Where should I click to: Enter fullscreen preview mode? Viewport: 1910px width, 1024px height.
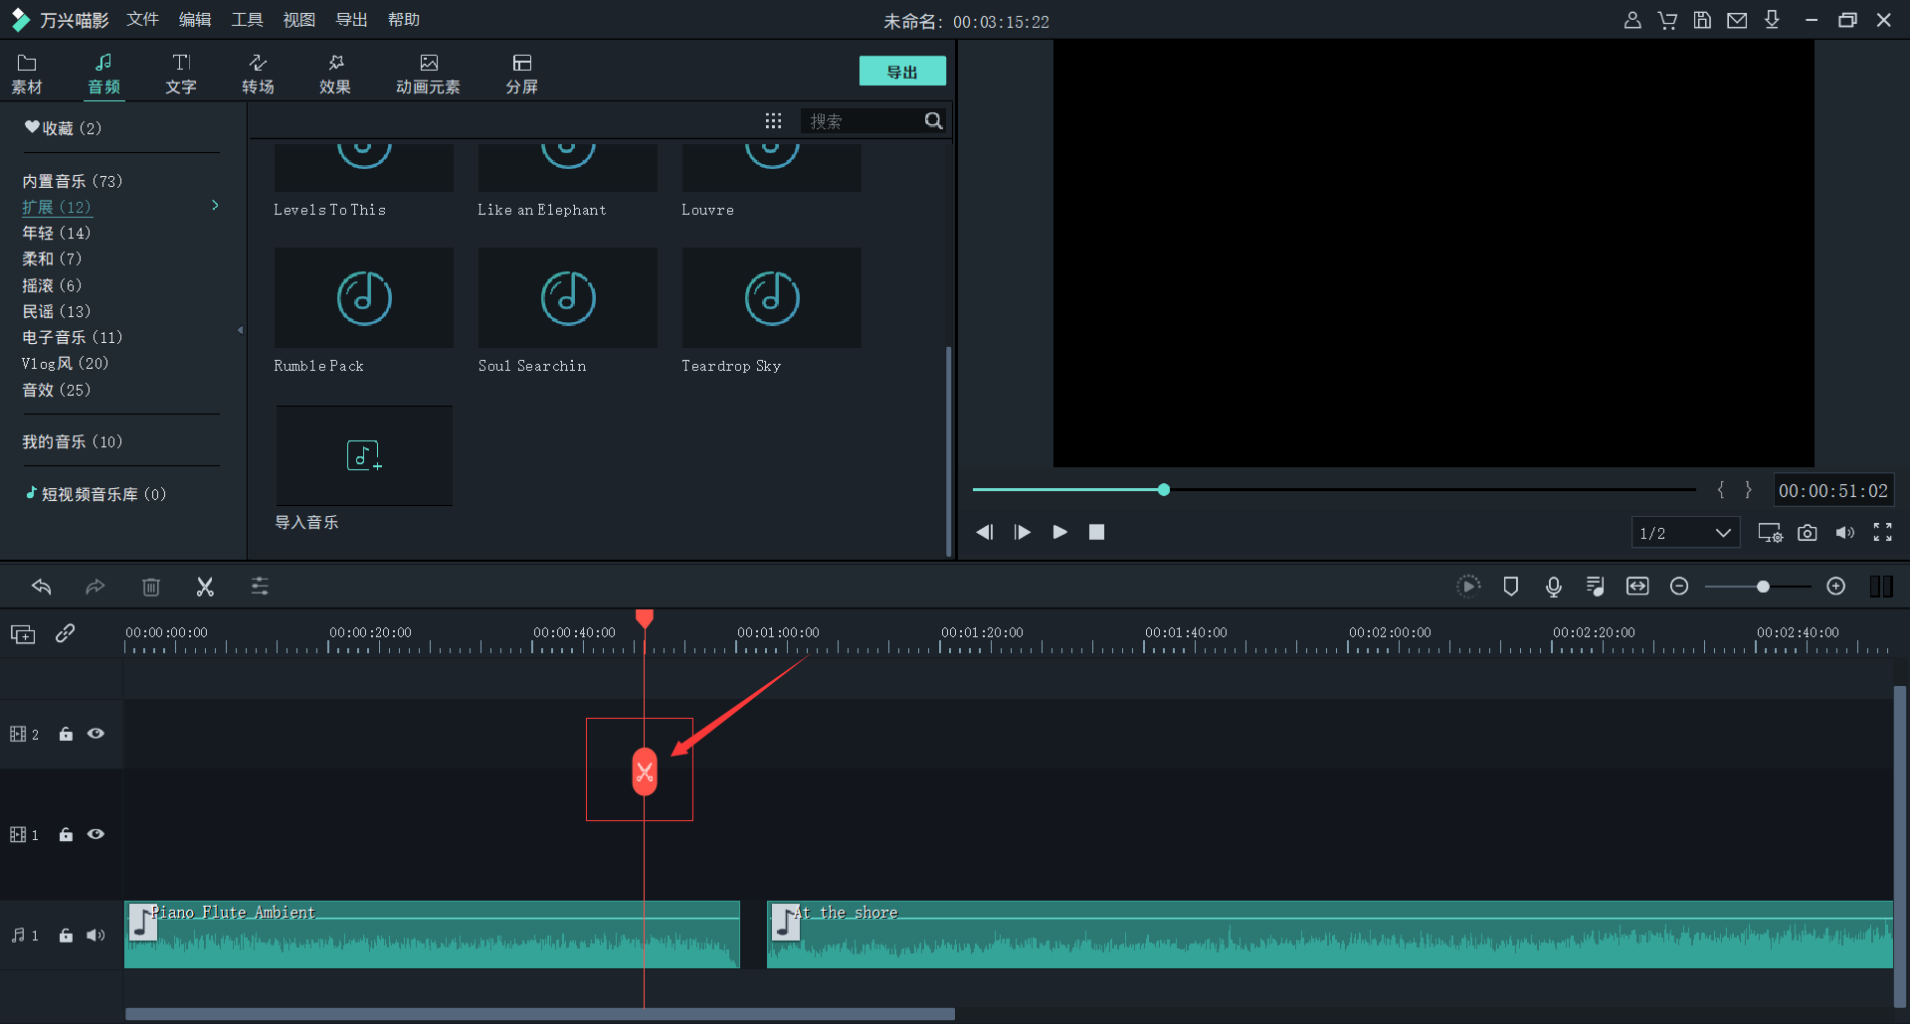1882,533
